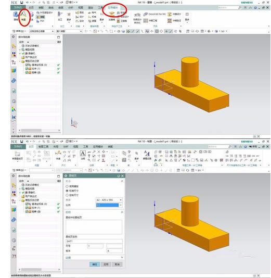
Task: Open File (文件) tab in modeling window
Action: coord(18,7)
